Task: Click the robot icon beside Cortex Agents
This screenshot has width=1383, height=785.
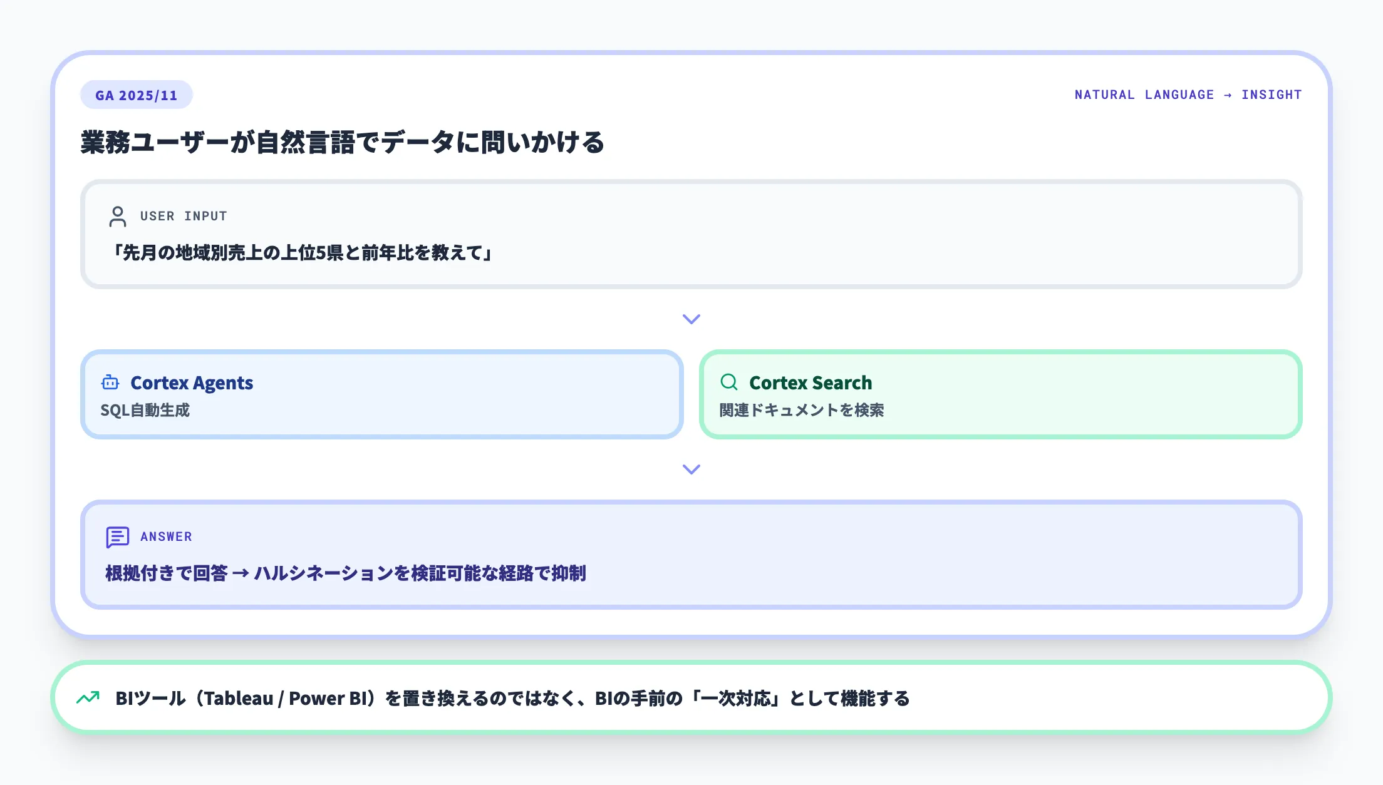Action: 110,382
